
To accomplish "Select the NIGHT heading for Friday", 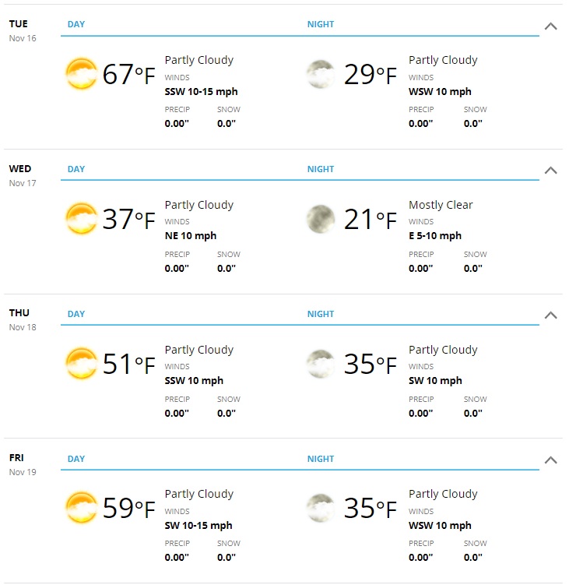I will point(320,459).
